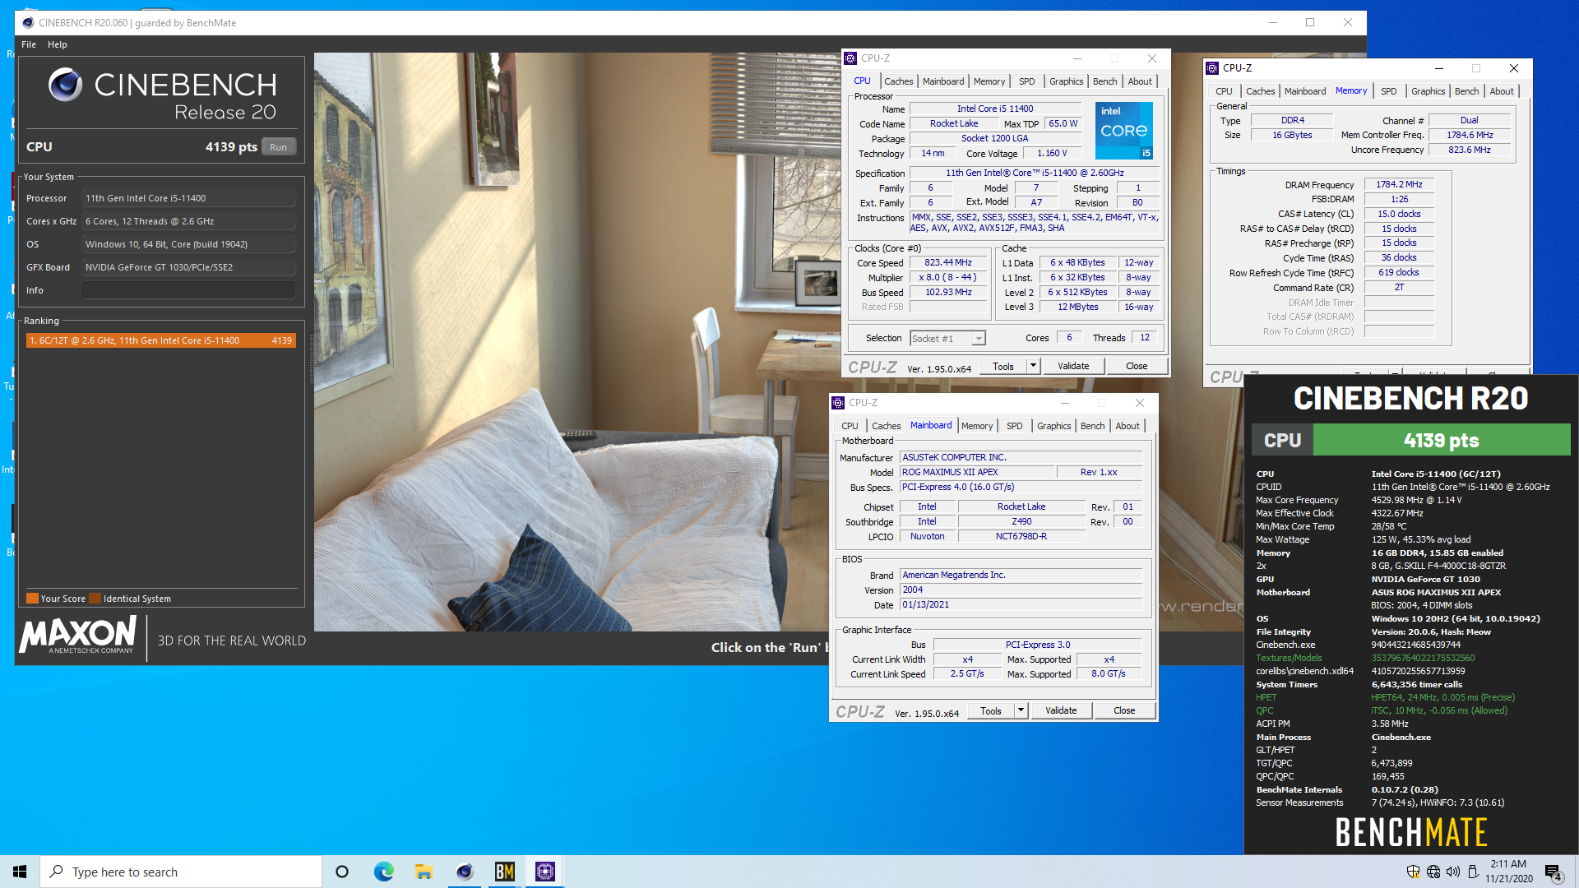Image resolution: width=1579 pixels, height=888 pixels.
Task: Click the volume speaker tray icon
Action: [x=1453, y=872]
